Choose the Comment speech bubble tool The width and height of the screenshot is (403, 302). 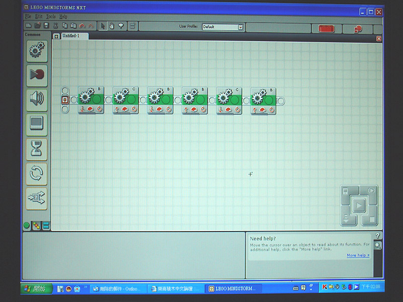(121, 26)
